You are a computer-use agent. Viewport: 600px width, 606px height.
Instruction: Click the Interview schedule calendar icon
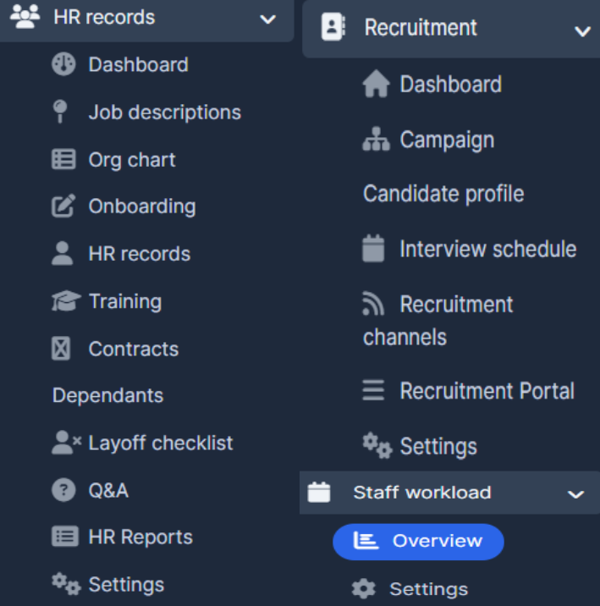(x=373, y=249)
